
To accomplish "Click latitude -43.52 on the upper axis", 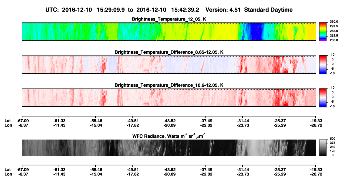I will point(169,121).
